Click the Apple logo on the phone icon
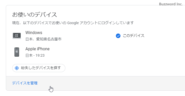The image size is (185, 96). 17,51
